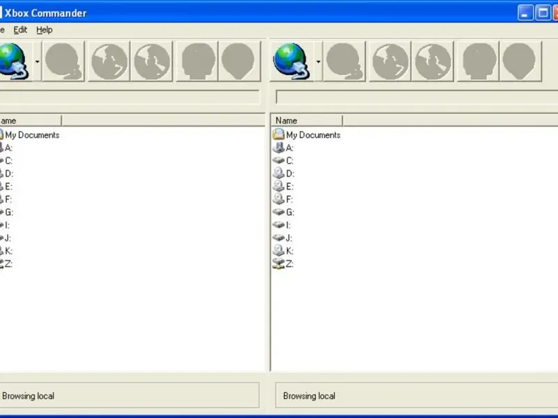Image resolution: width=558 pixels, height=418 pixels.
Task: Click the right pane path field
Action: coord(416,97)
